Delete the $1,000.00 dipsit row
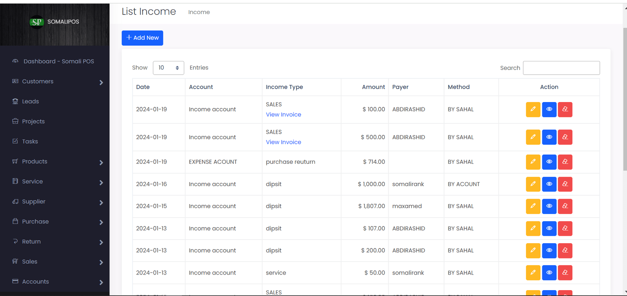Image resolution: width=627 pixels, height=296 pixels. 565,184
